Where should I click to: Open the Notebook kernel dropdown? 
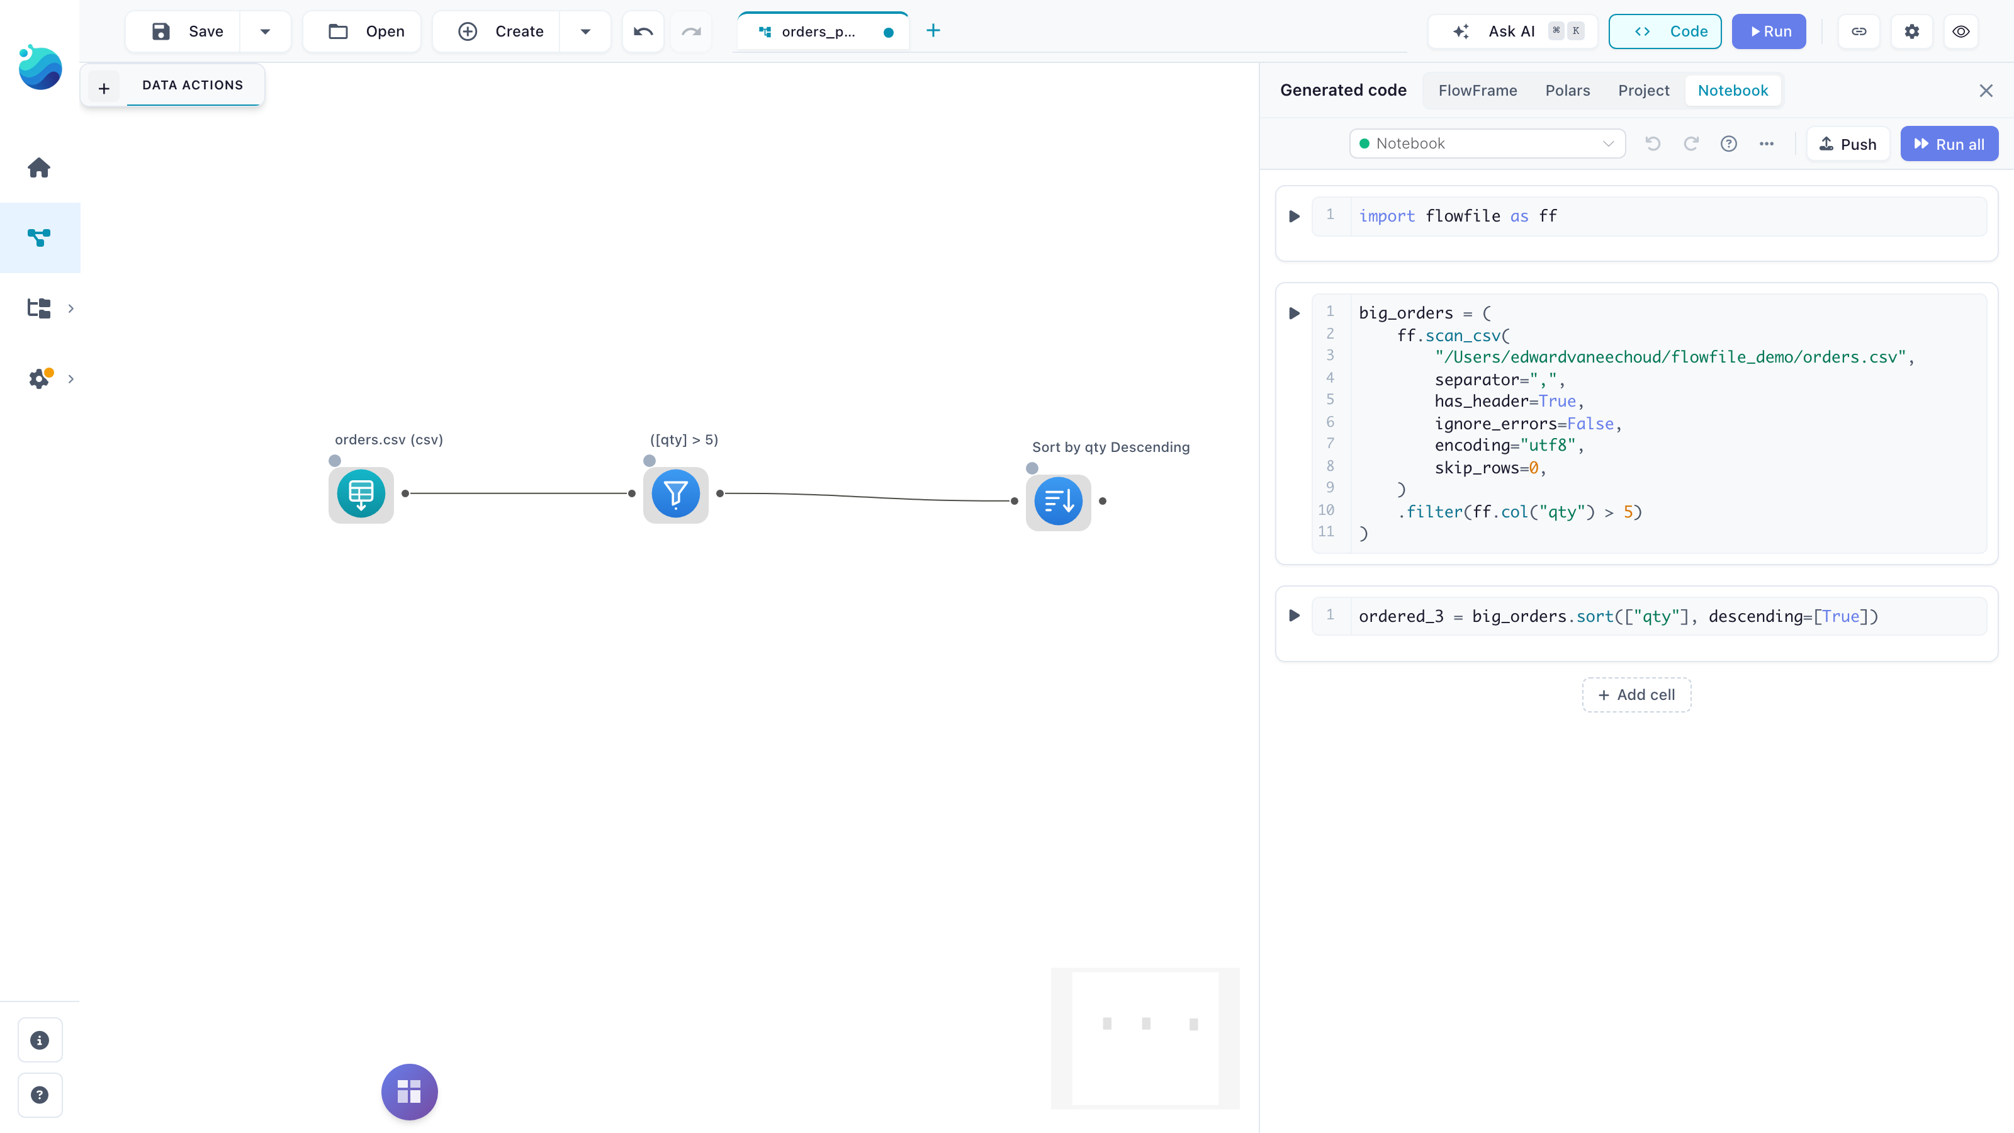tap(1487, 144)
